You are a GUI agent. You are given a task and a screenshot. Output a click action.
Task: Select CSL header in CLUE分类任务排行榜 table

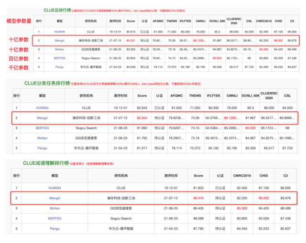tap(287, 95)
